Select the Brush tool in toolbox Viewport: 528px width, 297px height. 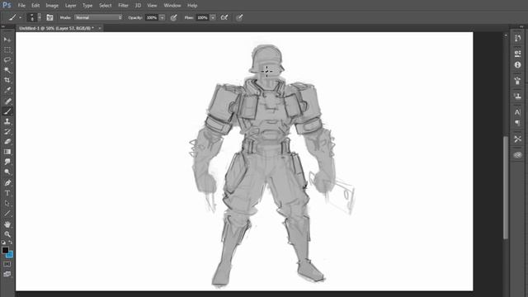7,111
